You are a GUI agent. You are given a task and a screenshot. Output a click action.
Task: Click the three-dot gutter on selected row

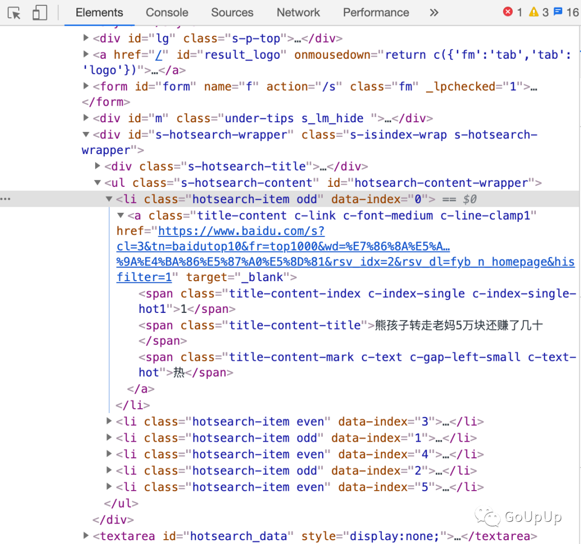pyautogui.click(x=5, y=199)
